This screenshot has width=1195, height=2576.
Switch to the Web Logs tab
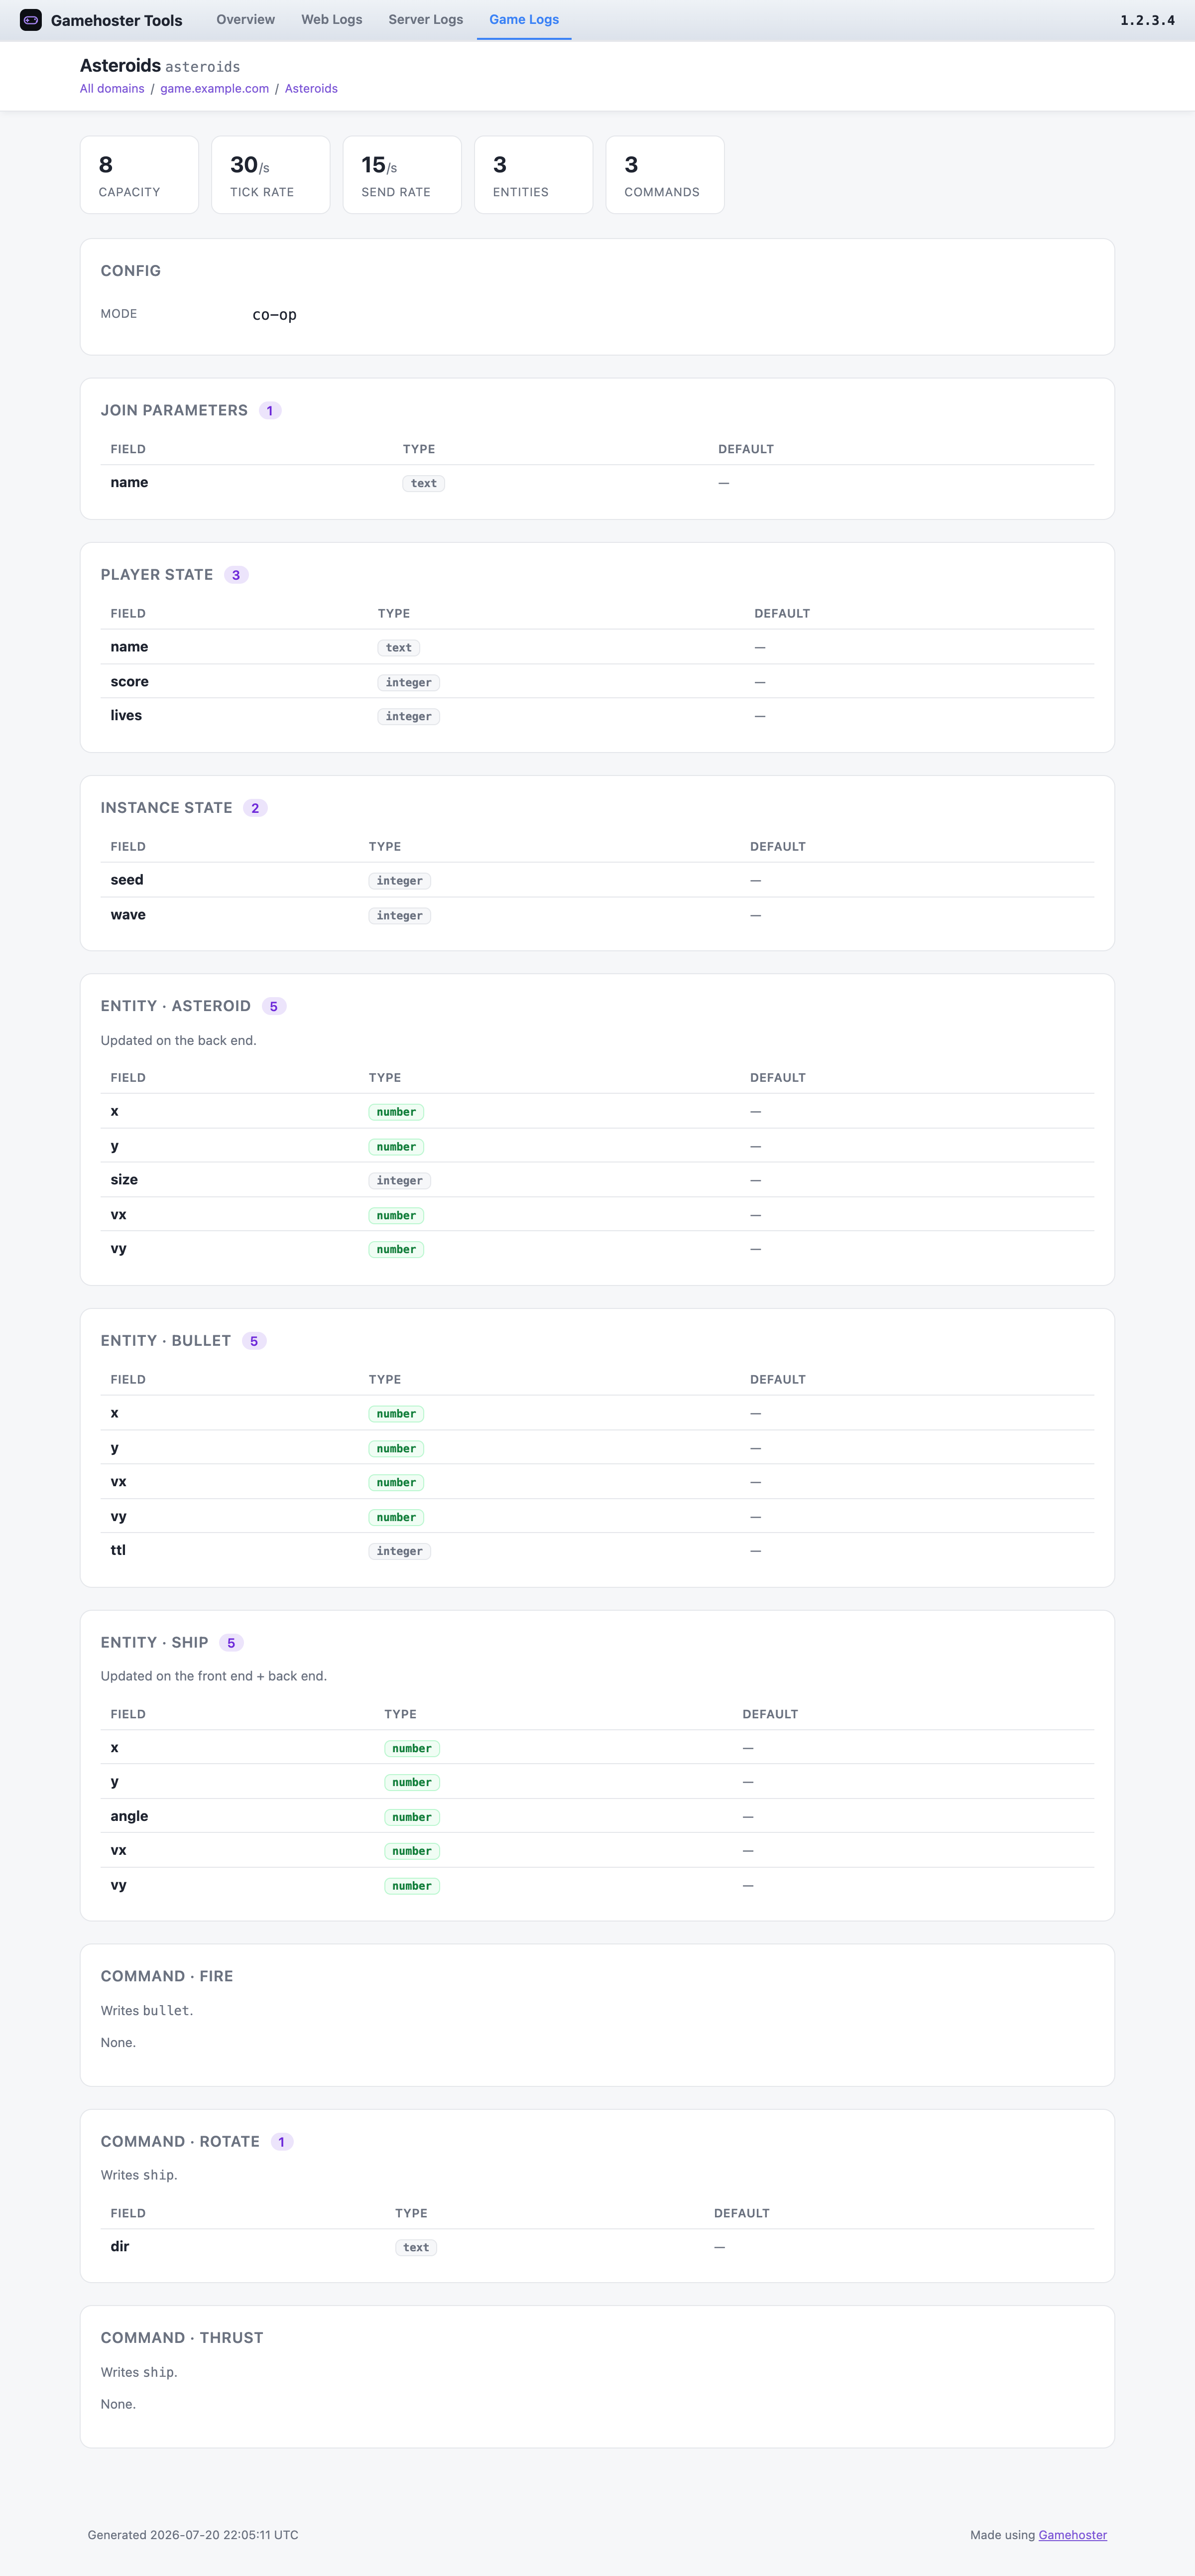click(332, 19)
